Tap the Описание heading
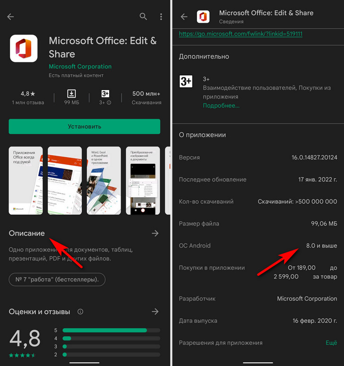 click(26, 233)
